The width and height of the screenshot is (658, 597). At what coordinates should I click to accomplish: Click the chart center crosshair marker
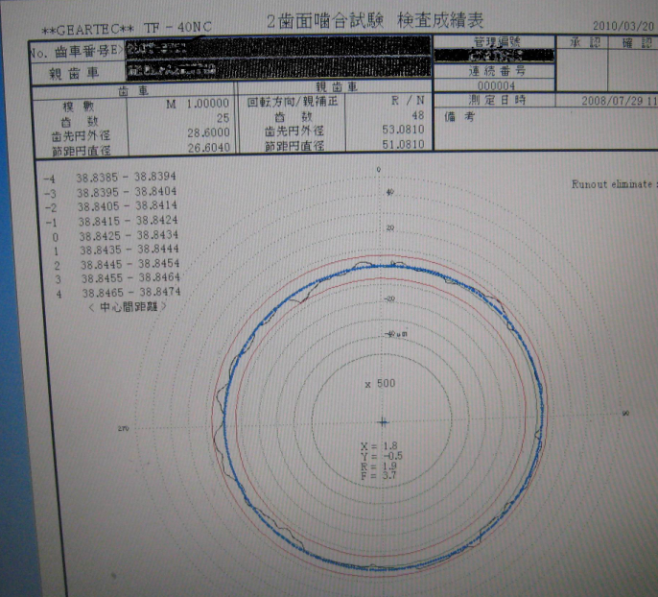pos(383,422)
